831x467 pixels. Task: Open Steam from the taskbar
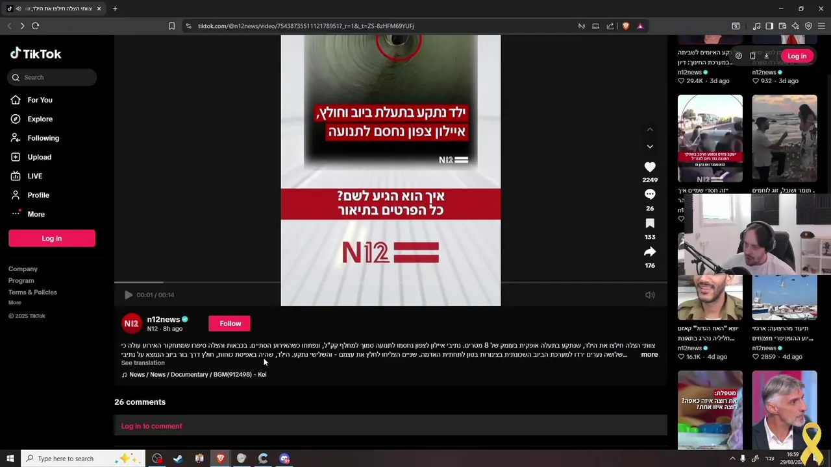178,459
